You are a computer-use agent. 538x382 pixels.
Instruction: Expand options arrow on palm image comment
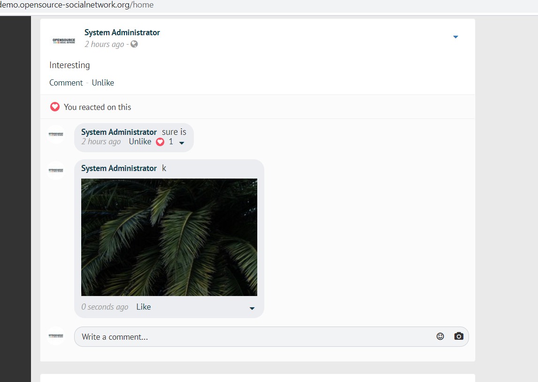coord(252,309)
